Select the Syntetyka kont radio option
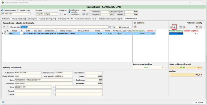The height and width of the screenshot is (105, 207). pos(18,10)
